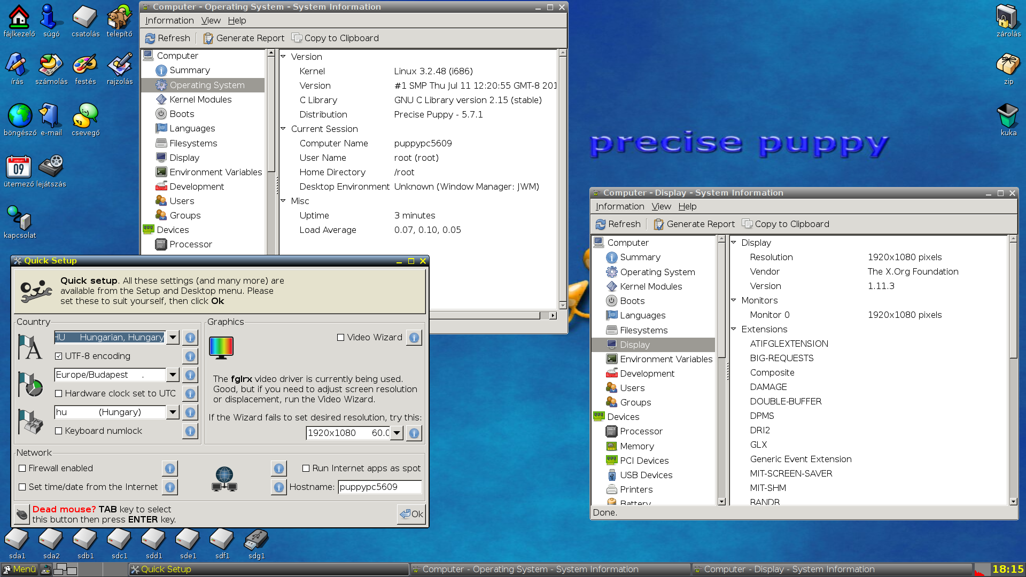Click Generate Report in Operating System window
The height and width of the screenshot is (577, 1026).
coord(244,38)
